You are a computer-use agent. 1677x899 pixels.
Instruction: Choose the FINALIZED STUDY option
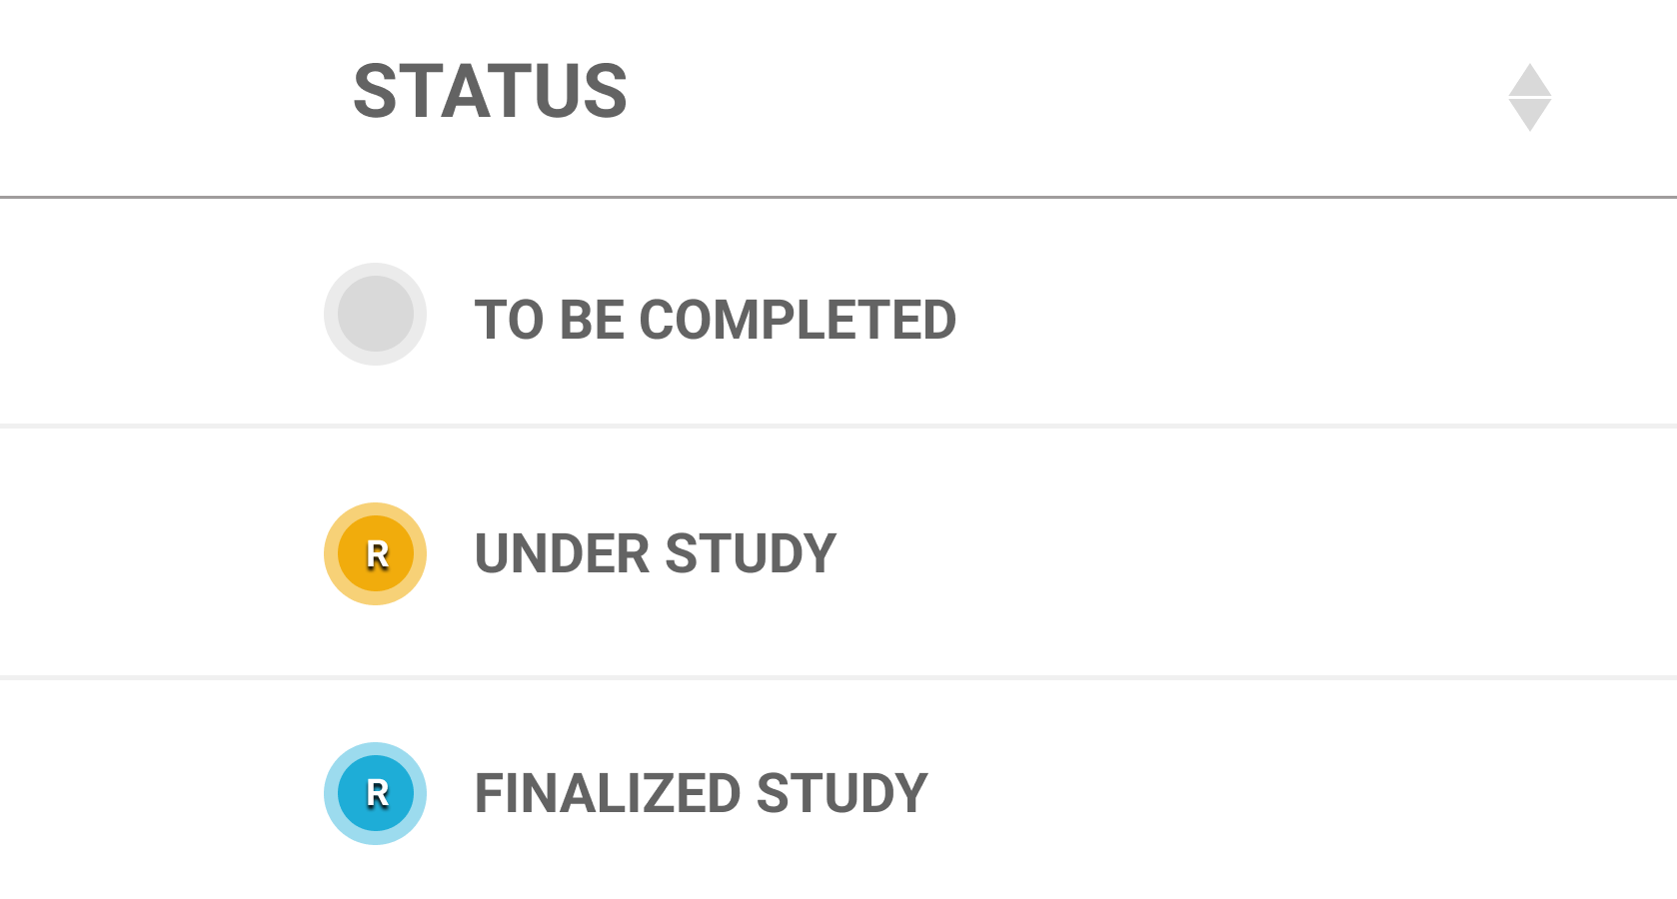[701, 793]
